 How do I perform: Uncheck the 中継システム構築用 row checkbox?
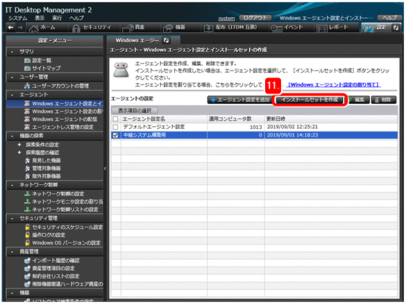point(115,135)
